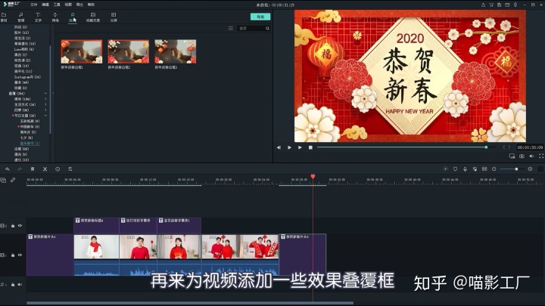The width and height of the screenshot is (545, 306).
Task: Click the preview volume speaker icon
Action: pos(531,156)
